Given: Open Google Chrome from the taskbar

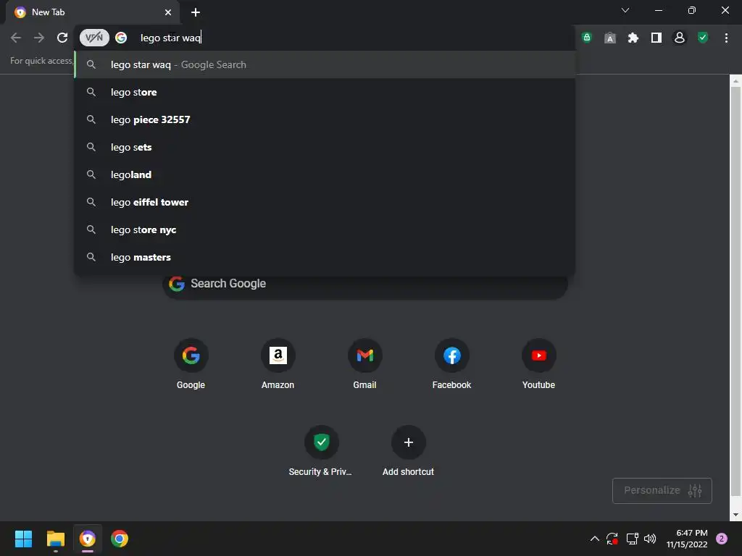Looking at the screenshot, I should click(120, 539).
